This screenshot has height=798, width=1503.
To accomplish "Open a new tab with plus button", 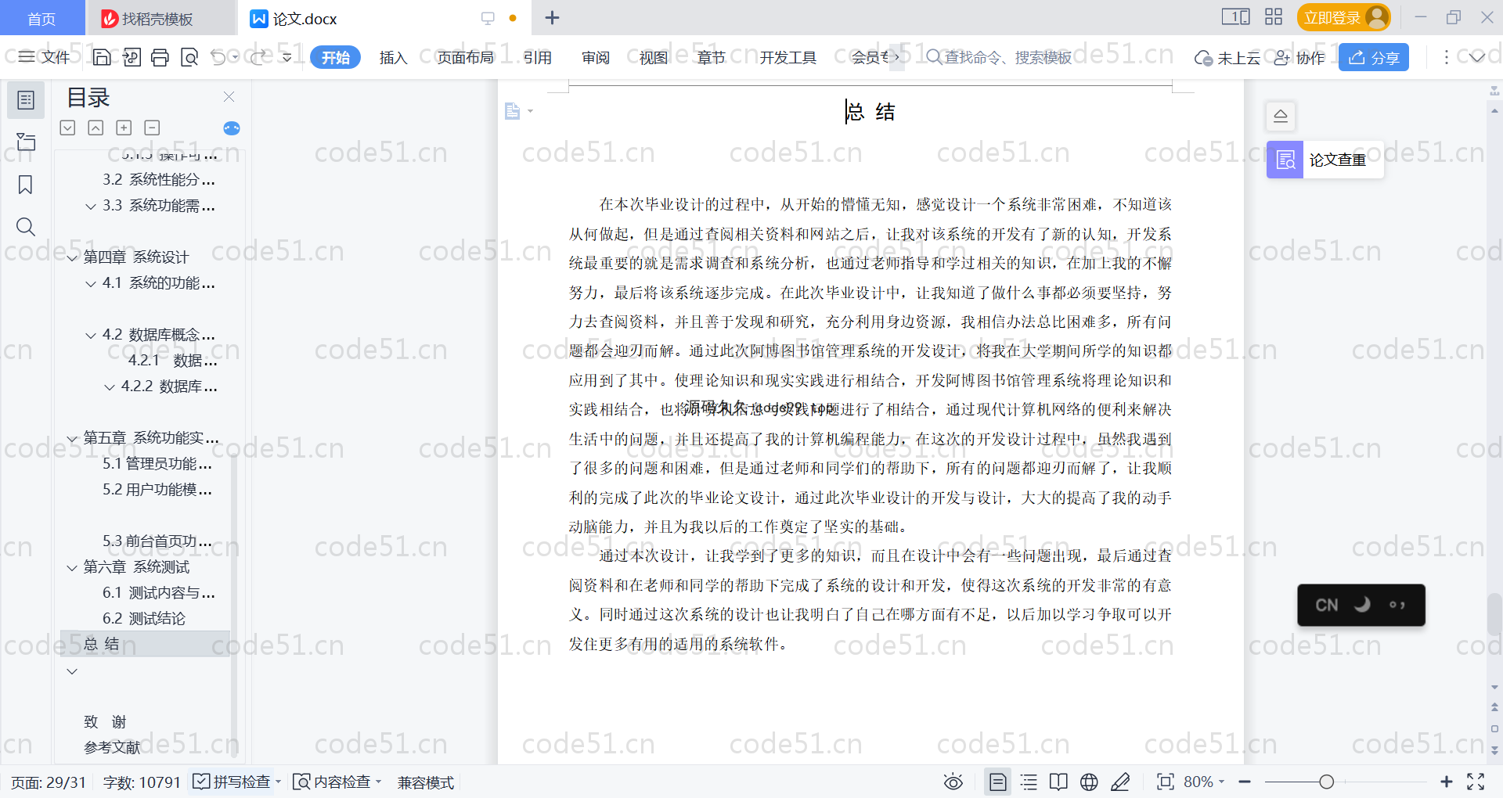I will tap(552, 18).
